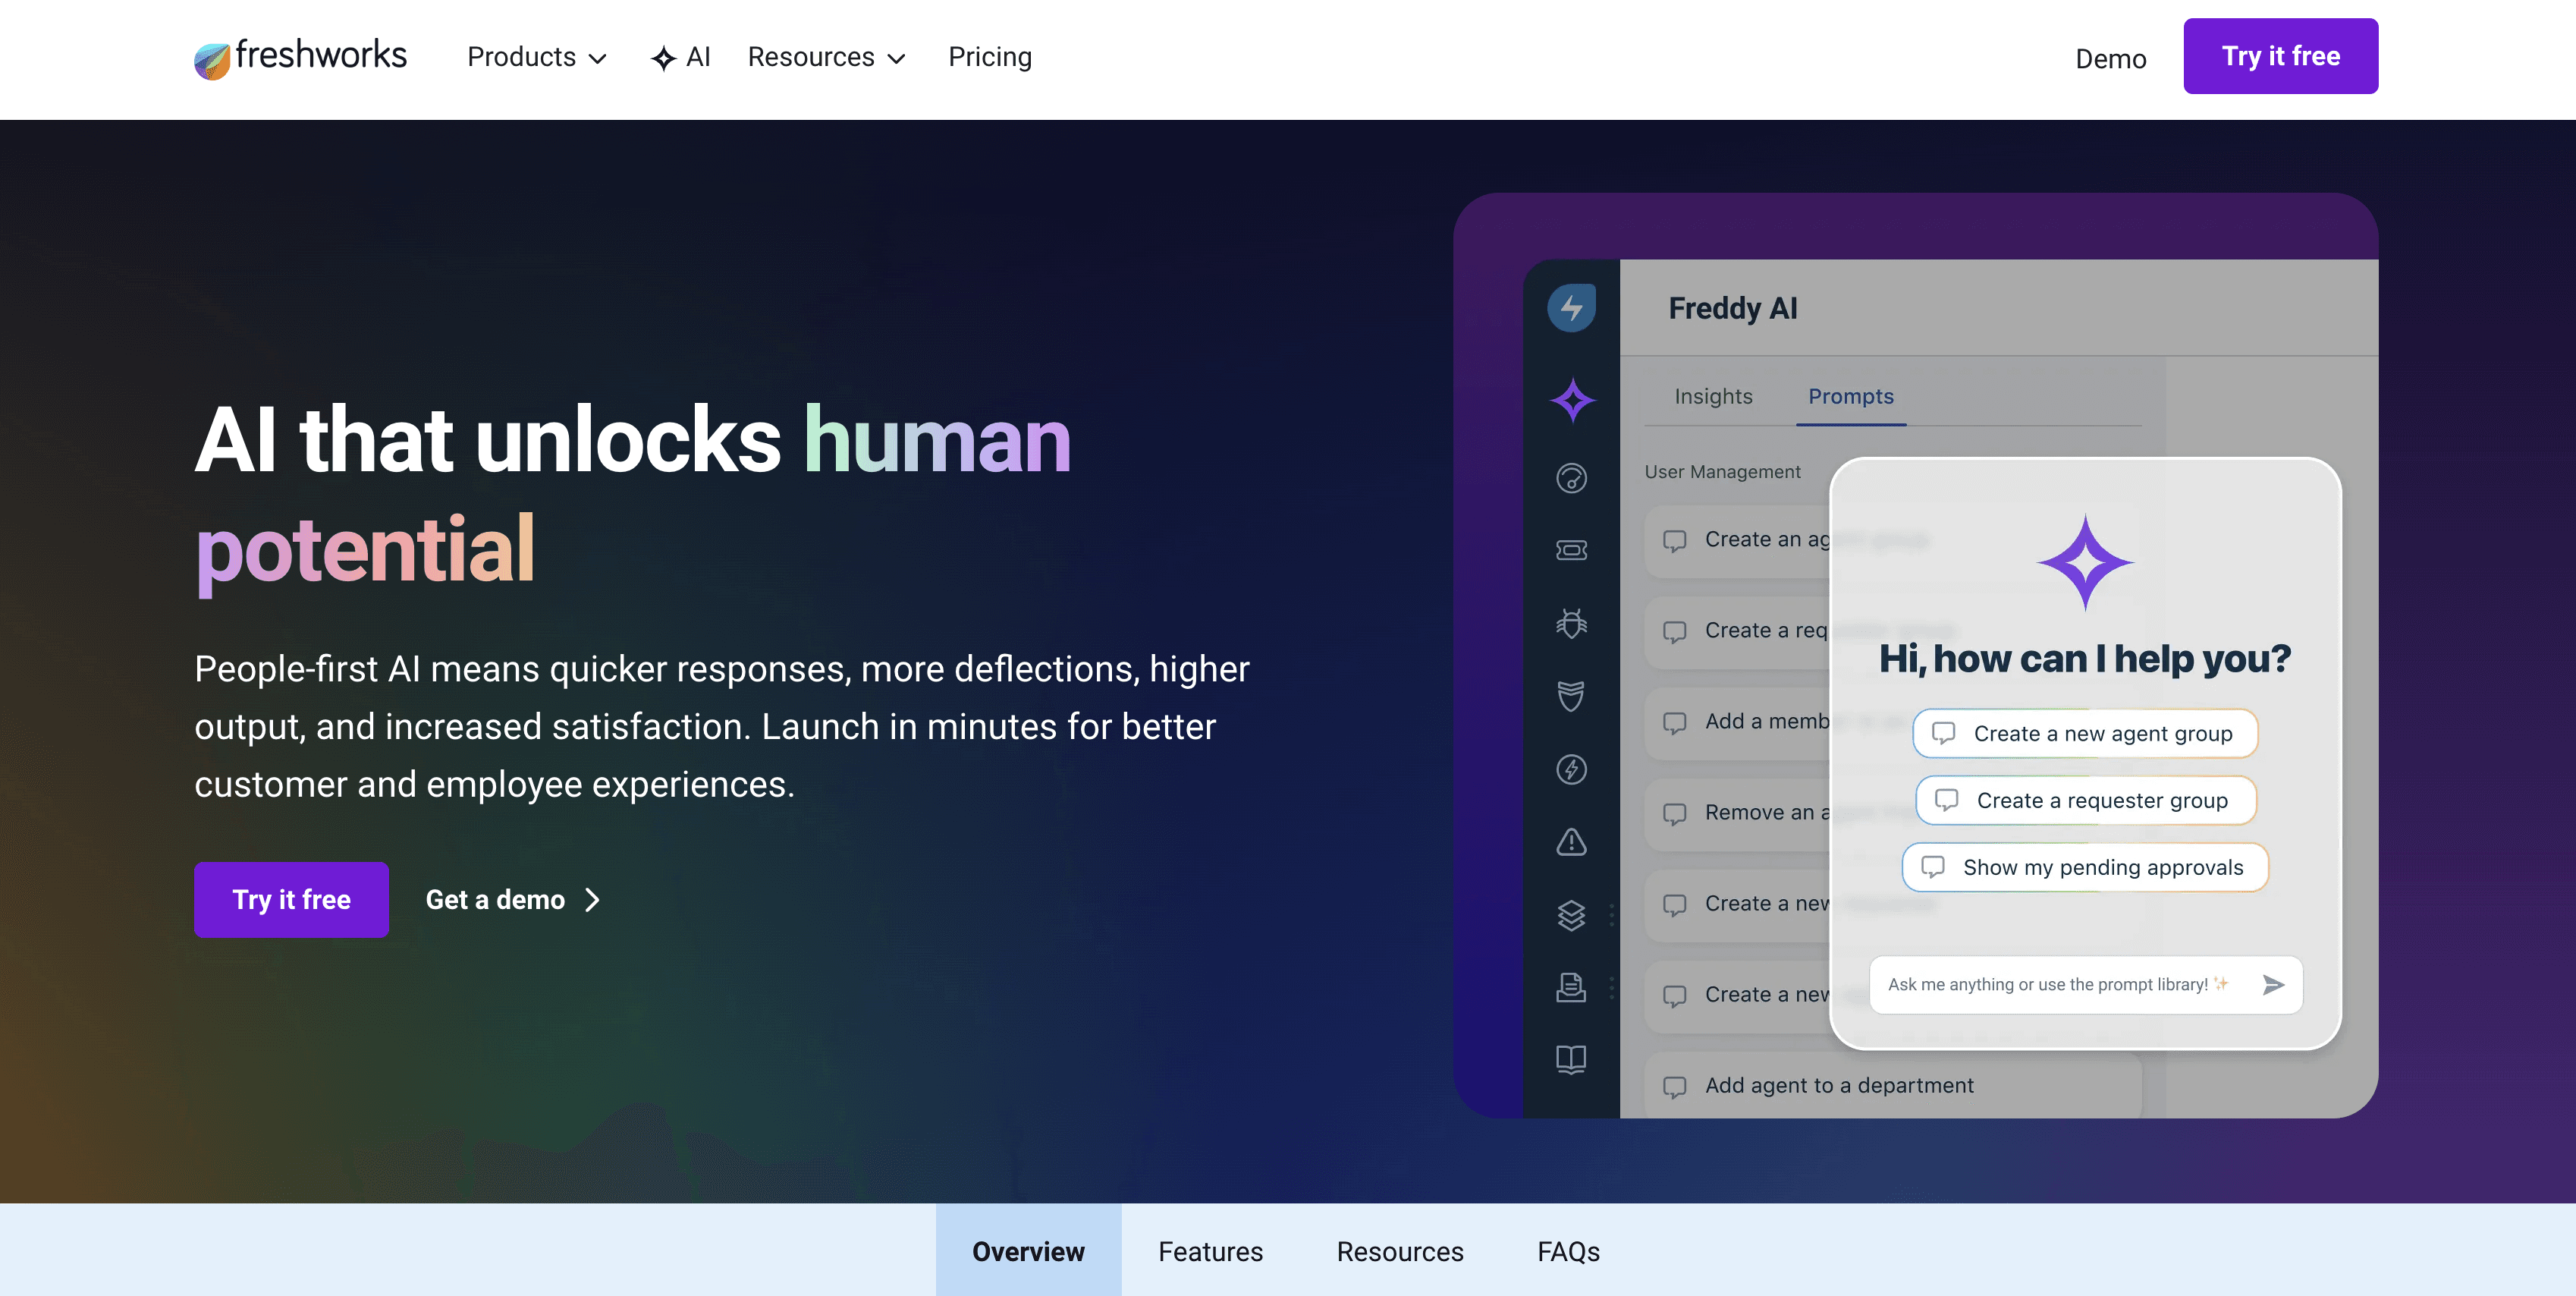Screen dimensions: 2576x1296
Task: Select the bug tracking icon in sidebar
Action: [x=1571, y=623]
